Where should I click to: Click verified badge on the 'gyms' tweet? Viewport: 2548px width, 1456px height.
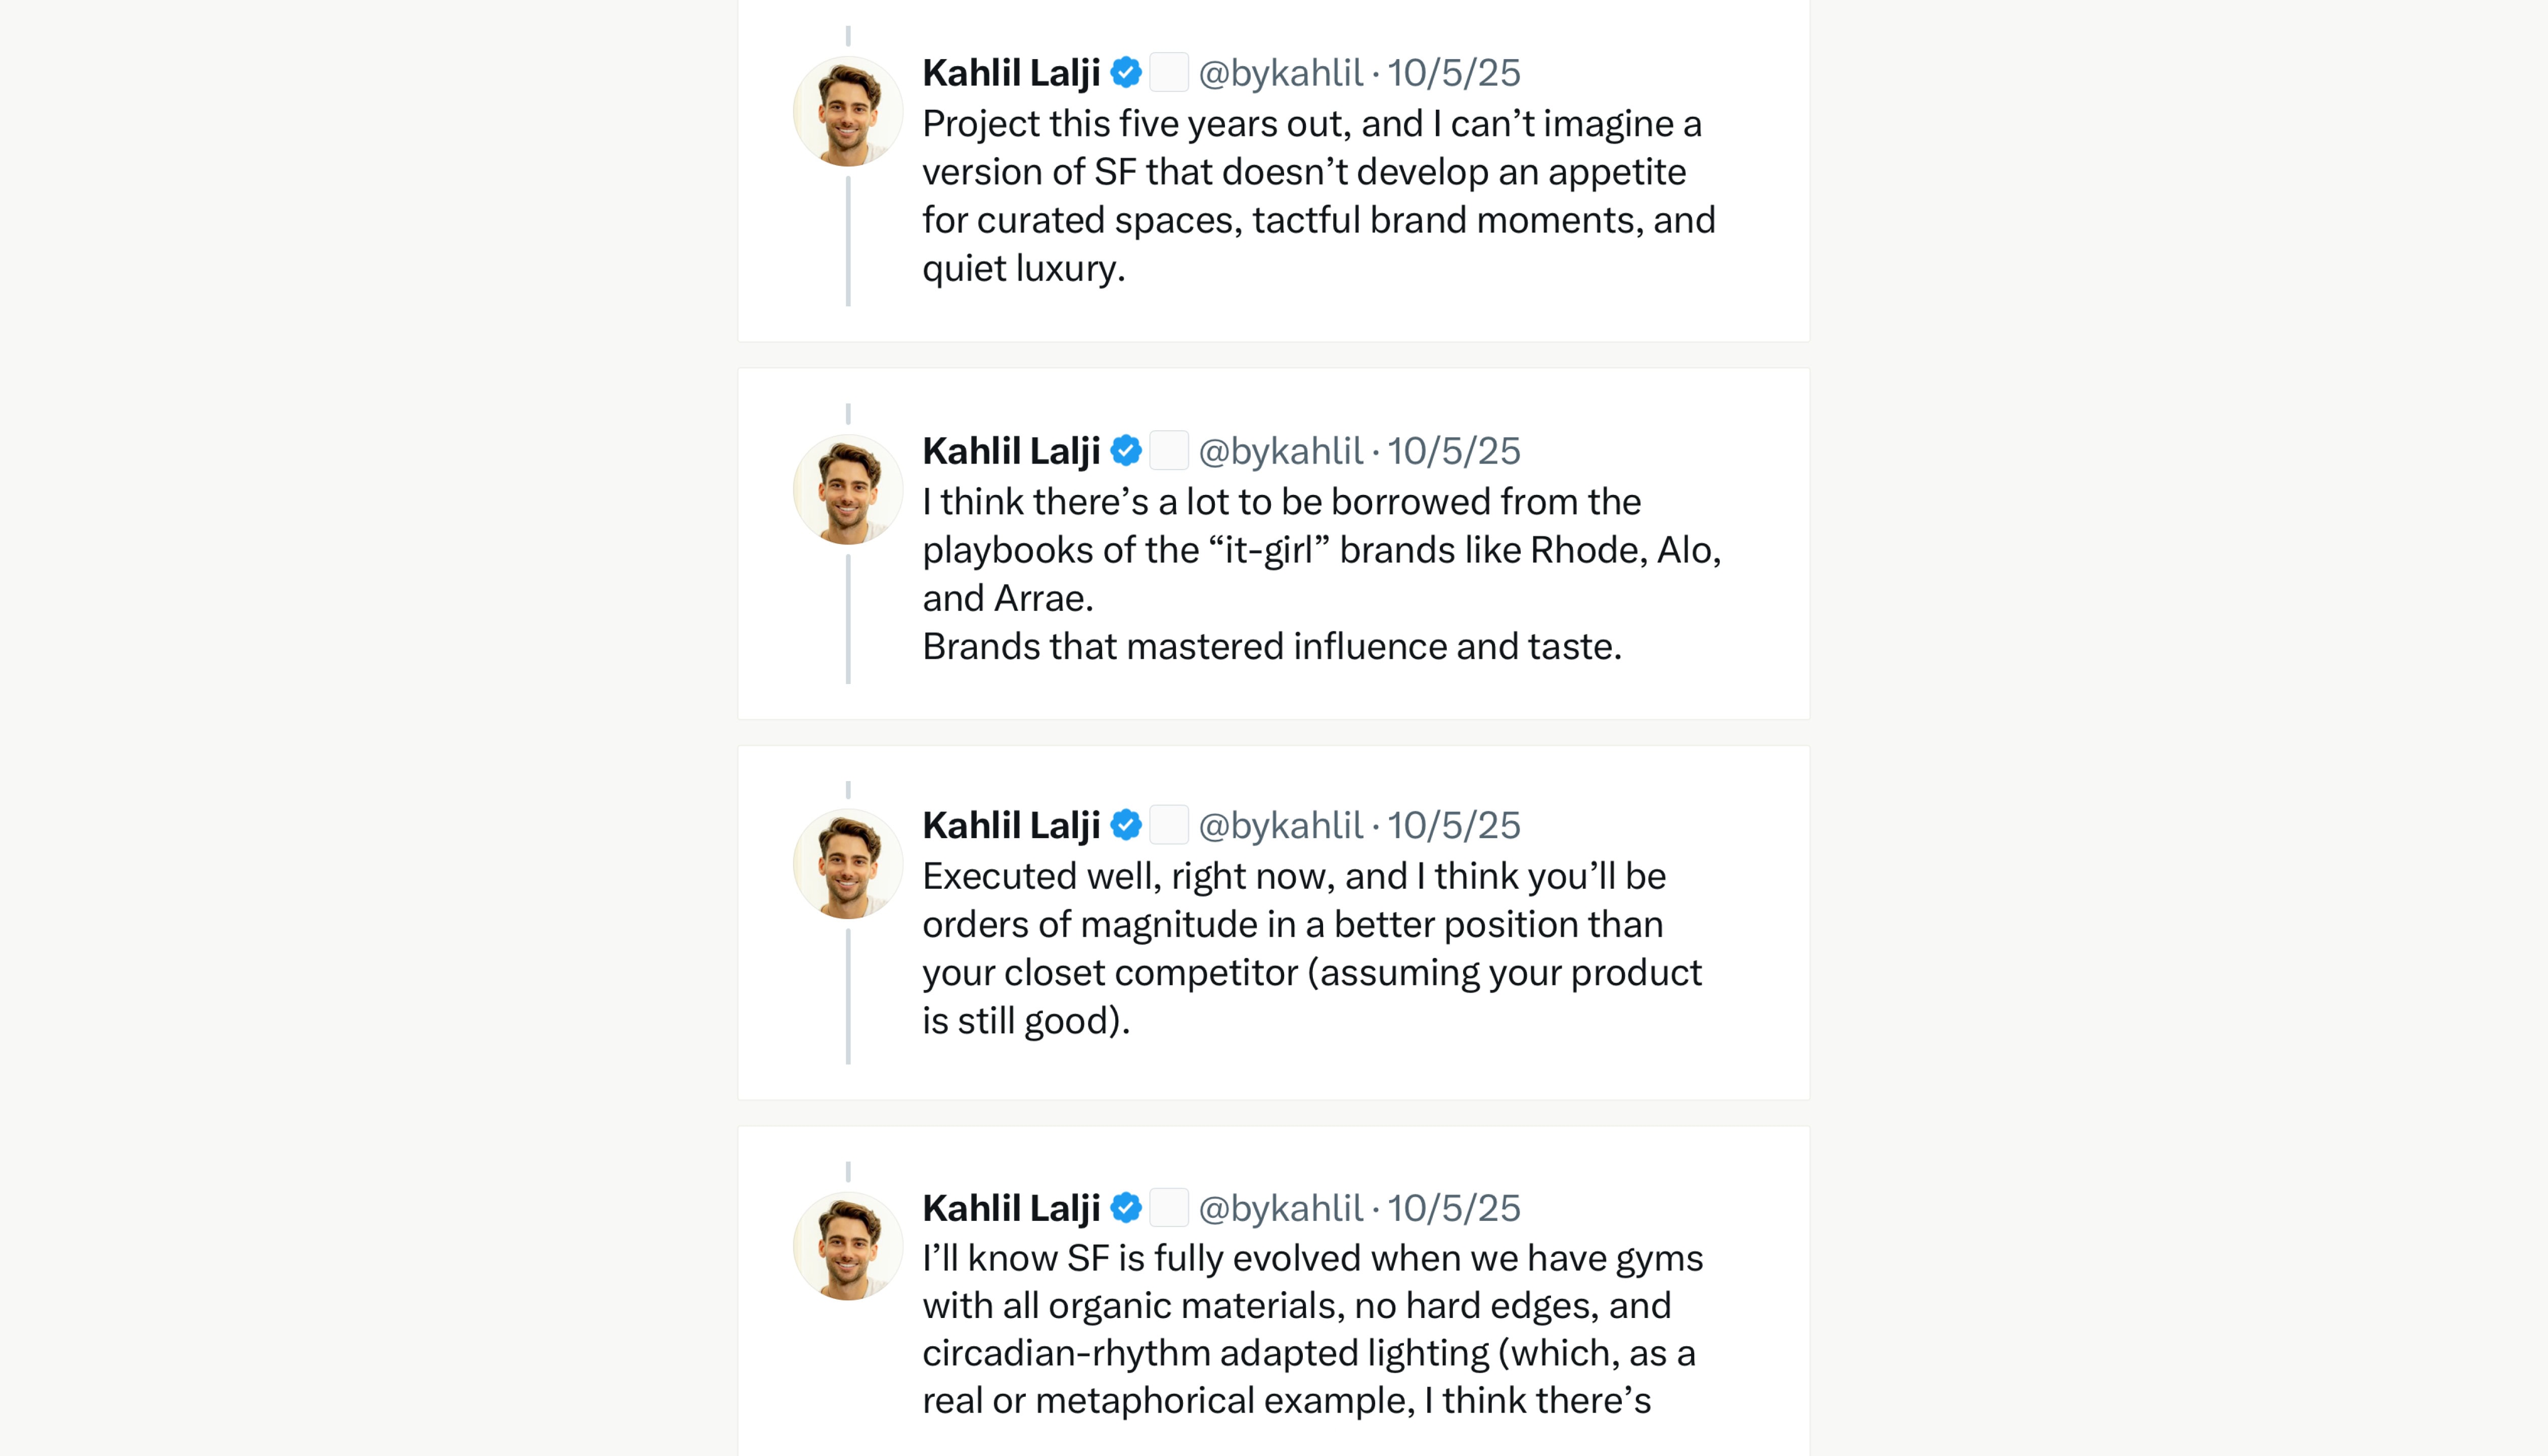click(1126, 1208)
